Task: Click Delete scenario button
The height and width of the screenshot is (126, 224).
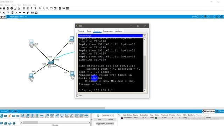Action: (x=111, y=120)
